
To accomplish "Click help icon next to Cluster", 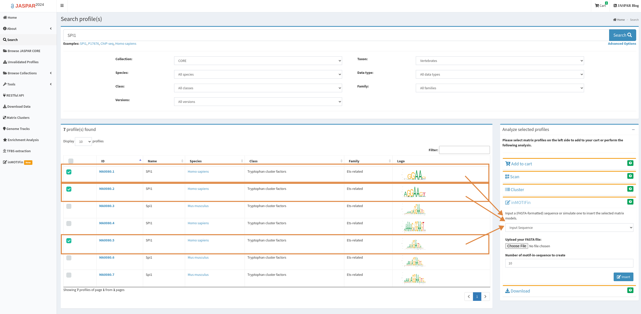I will [x=630, y=189].
